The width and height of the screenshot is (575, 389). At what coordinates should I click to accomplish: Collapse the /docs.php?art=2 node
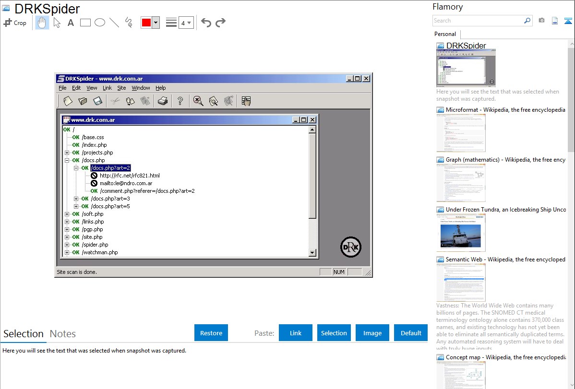(76, 168)
